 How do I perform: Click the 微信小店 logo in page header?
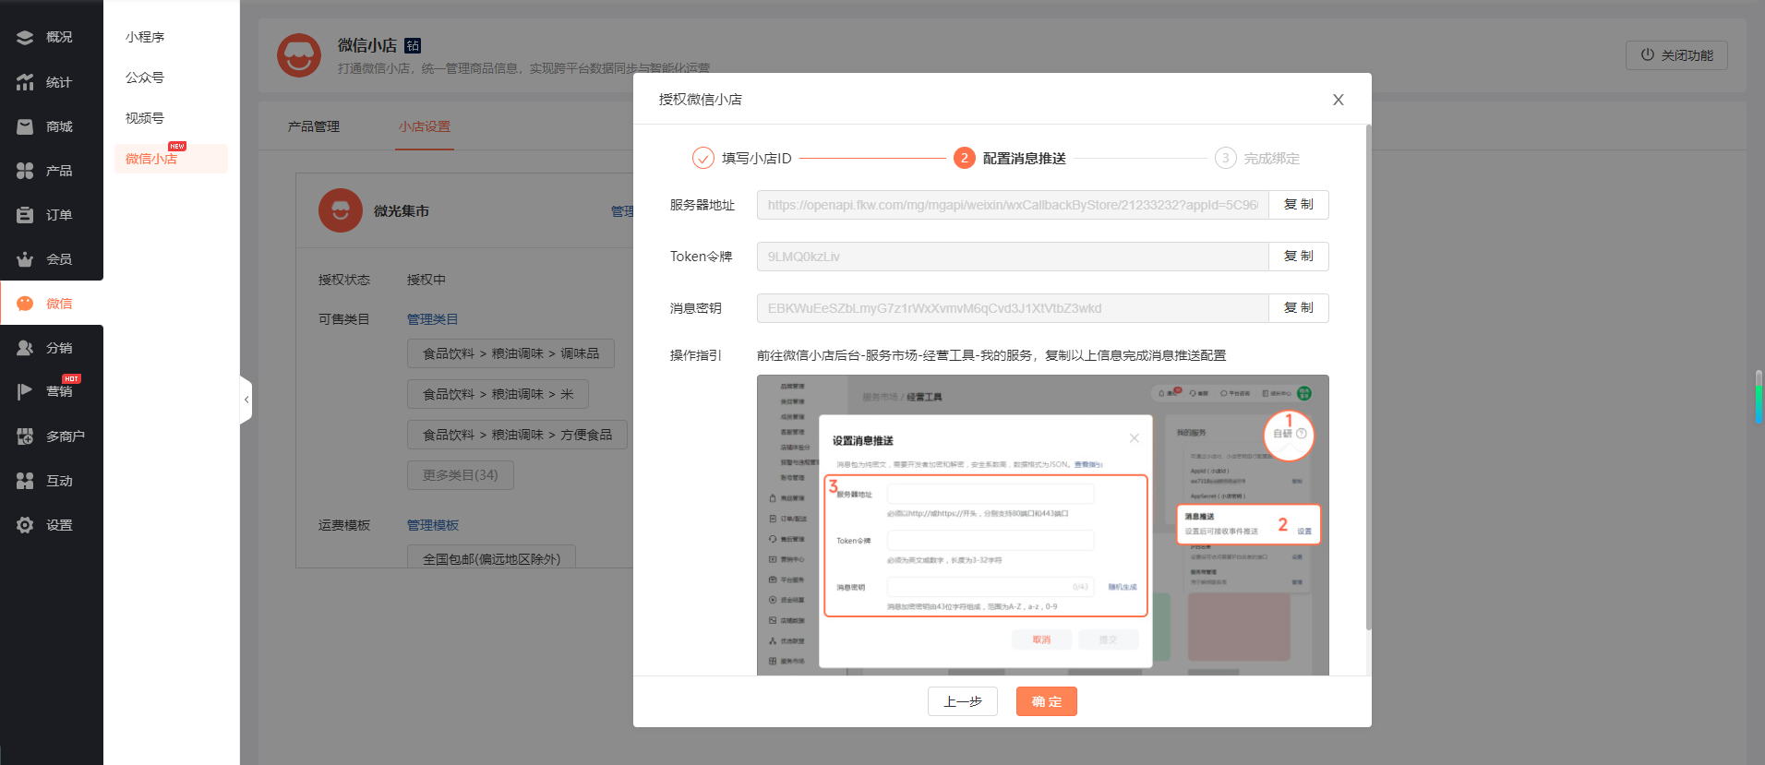click(x=299, y=55)
